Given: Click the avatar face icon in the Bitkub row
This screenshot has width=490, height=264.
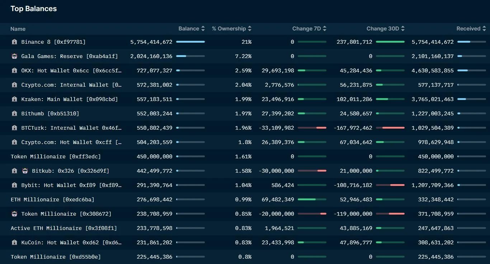Looking at the screenshot, I should pos(25,171).
